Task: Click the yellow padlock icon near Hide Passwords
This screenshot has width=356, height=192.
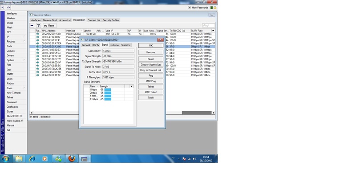Action: point(215,8)
